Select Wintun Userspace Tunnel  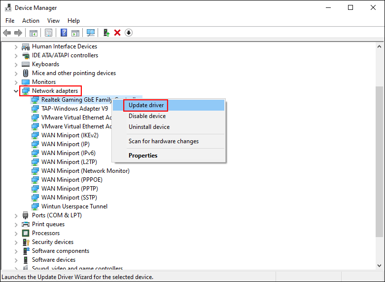74,206
